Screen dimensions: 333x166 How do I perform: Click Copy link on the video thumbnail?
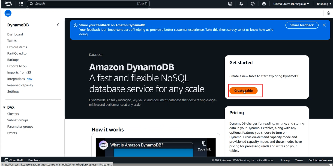204,146
